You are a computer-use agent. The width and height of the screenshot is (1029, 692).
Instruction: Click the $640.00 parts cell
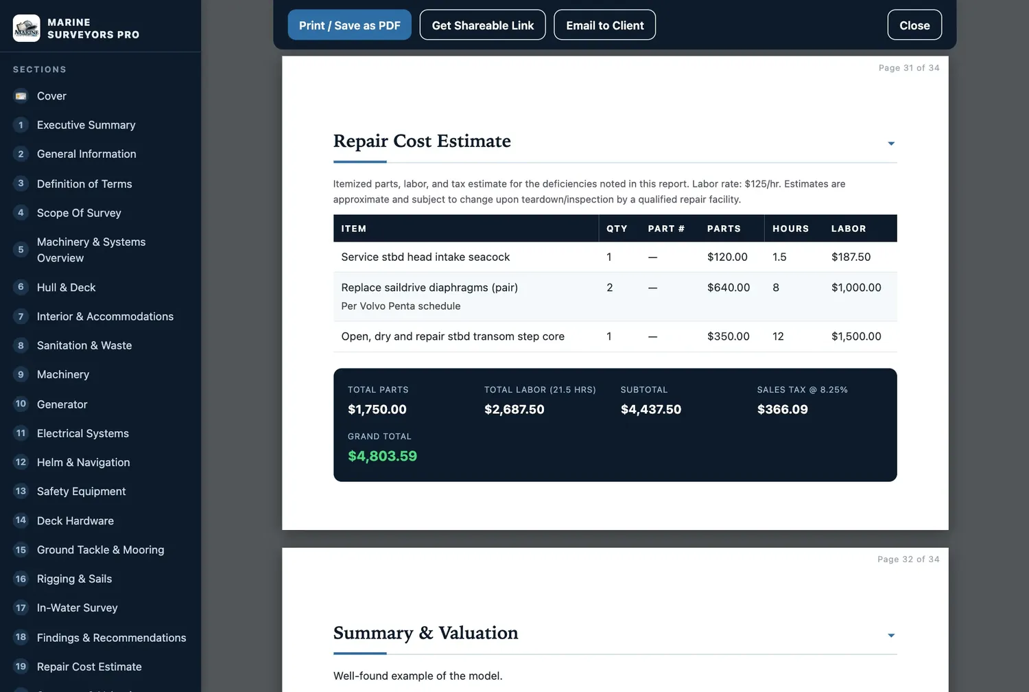click(729, 288)
